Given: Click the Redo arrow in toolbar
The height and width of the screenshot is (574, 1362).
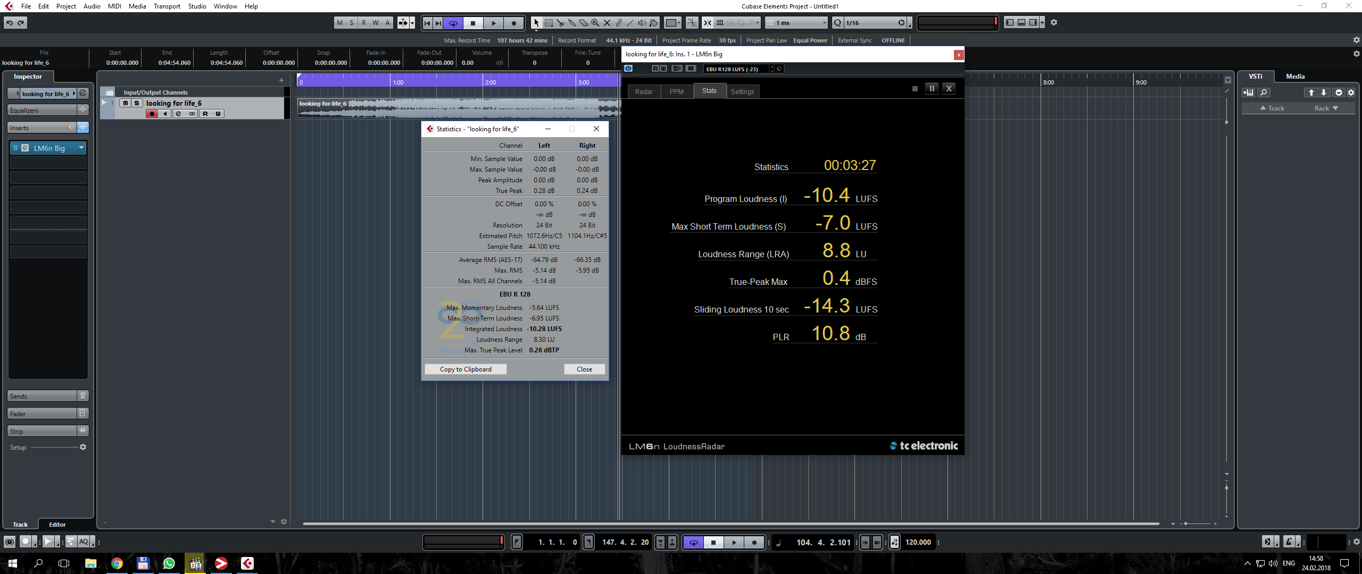Looking at the screenshot, I should tap(21, 23).
